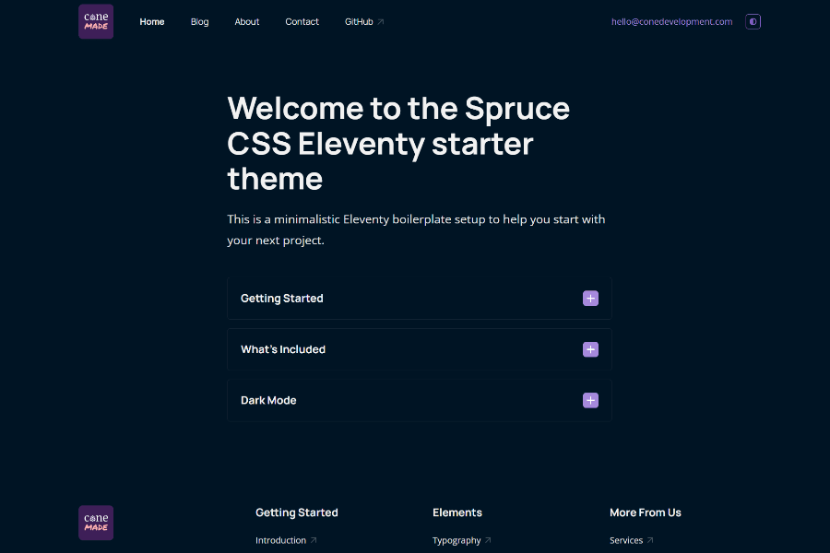Select Home in the navigation bar

(151, 21)
